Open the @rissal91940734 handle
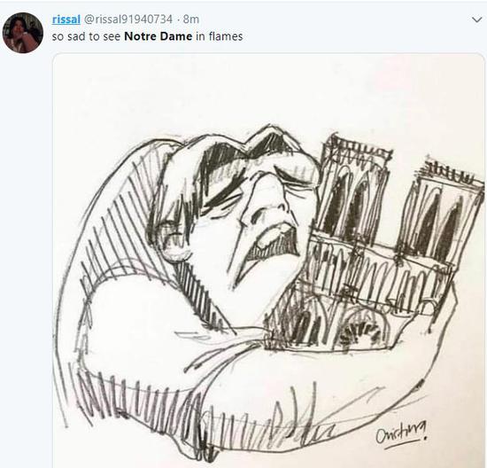487x468 pixels. tap(128, 19)
